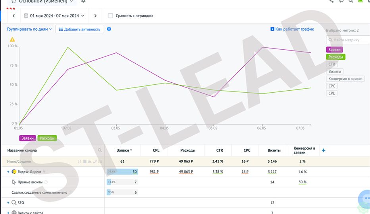Viewport: 370px width, 214px height.
Task: Expand the SEO channel row
Action: [x=8, y=202]
